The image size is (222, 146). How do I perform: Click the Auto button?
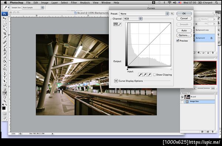click(x=184, y=30)
